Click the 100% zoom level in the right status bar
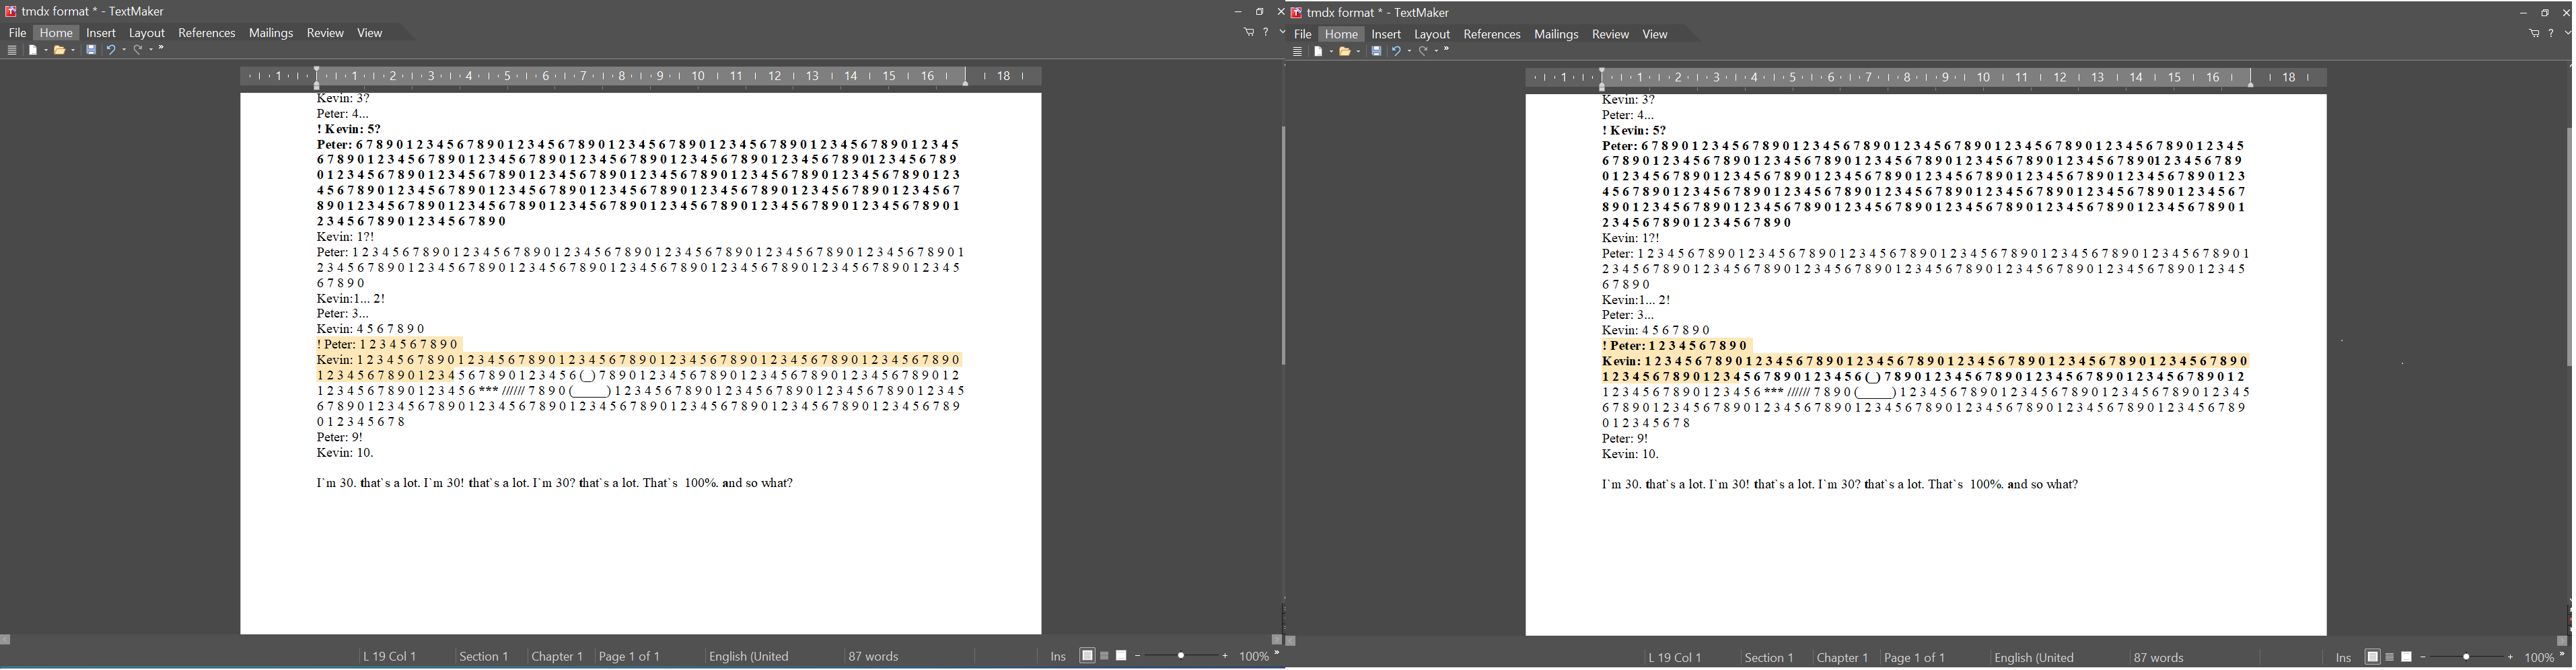This screenshot has width=2576, height=670. 2539,658
